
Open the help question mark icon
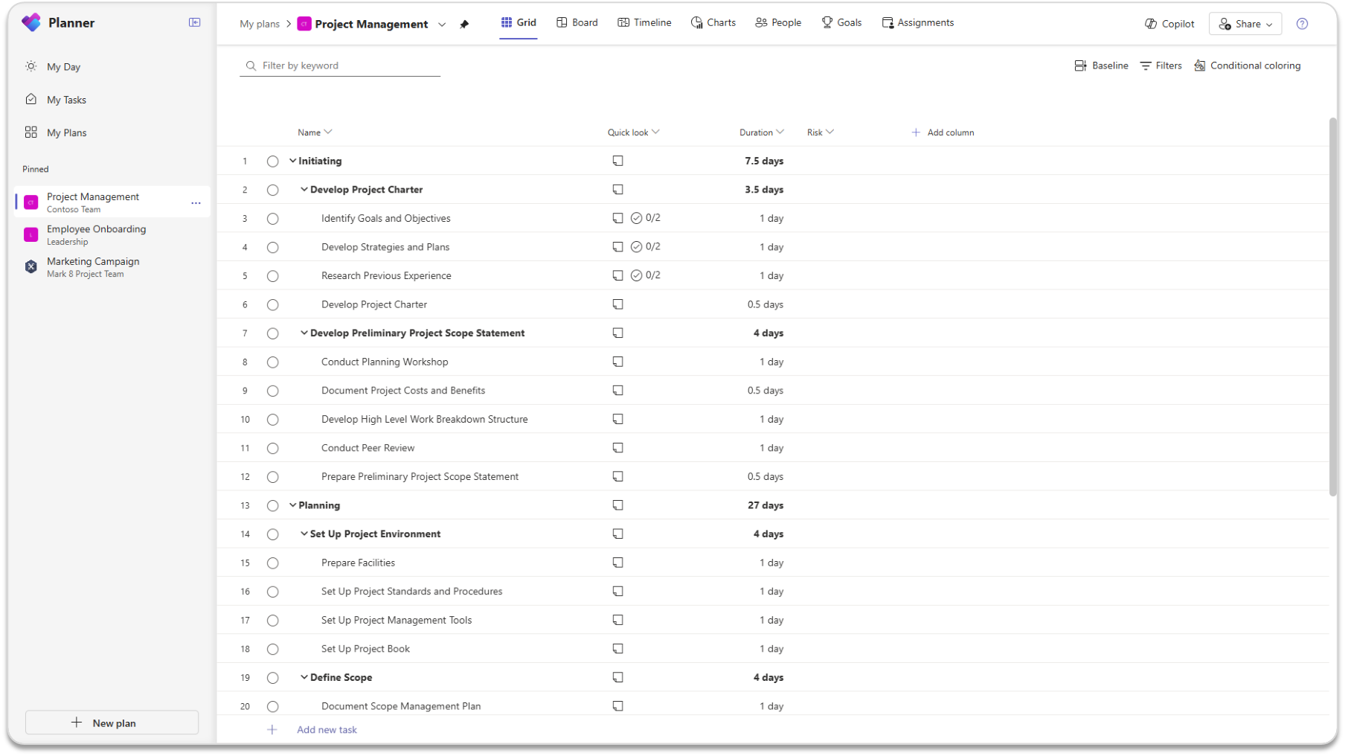click(x=1302, y=24)
